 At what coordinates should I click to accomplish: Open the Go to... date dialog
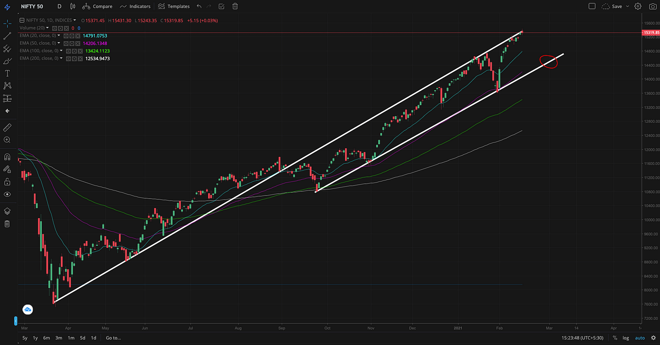113,338
